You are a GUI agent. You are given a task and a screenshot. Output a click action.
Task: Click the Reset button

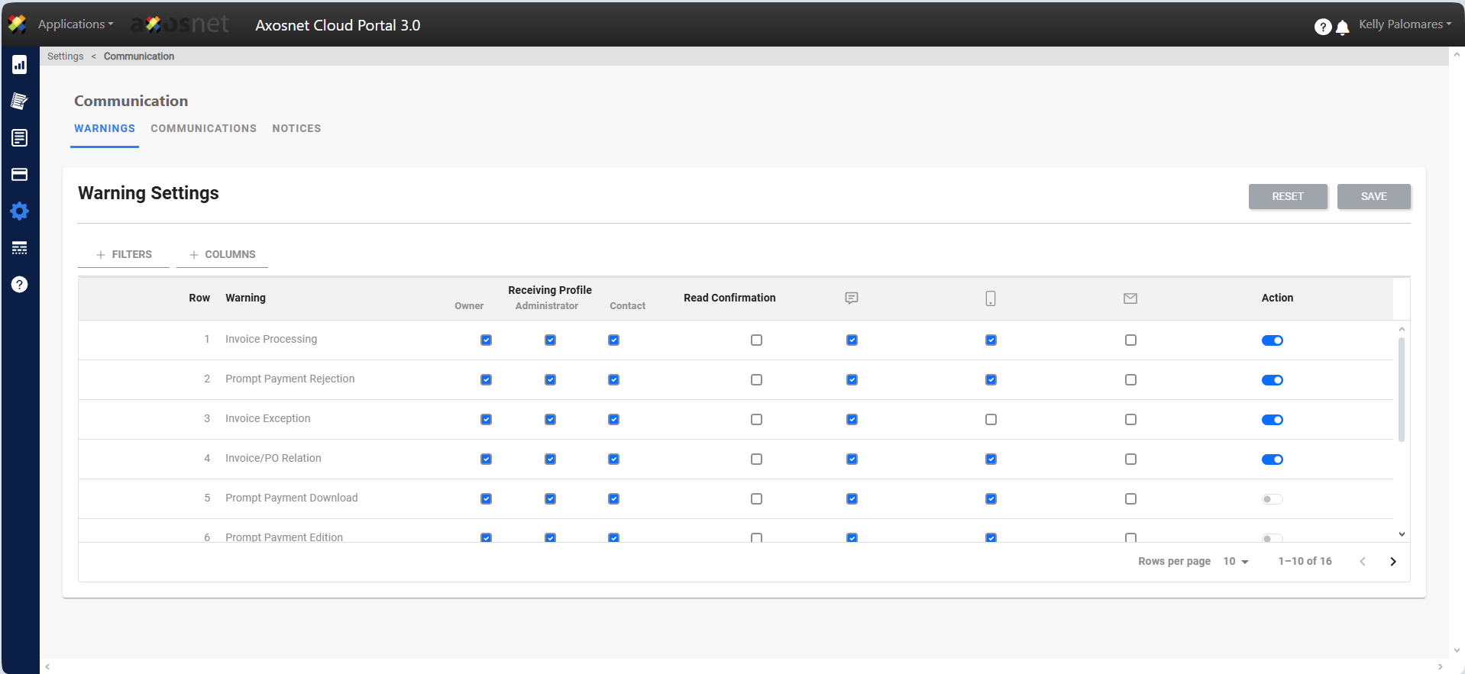coord(1287,197)
